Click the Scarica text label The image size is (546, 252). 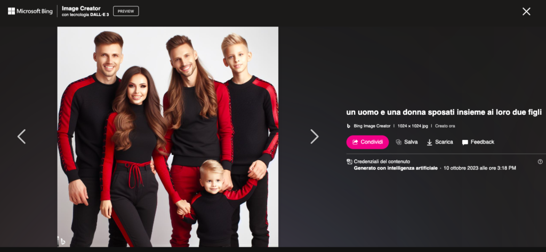point(444,142)
